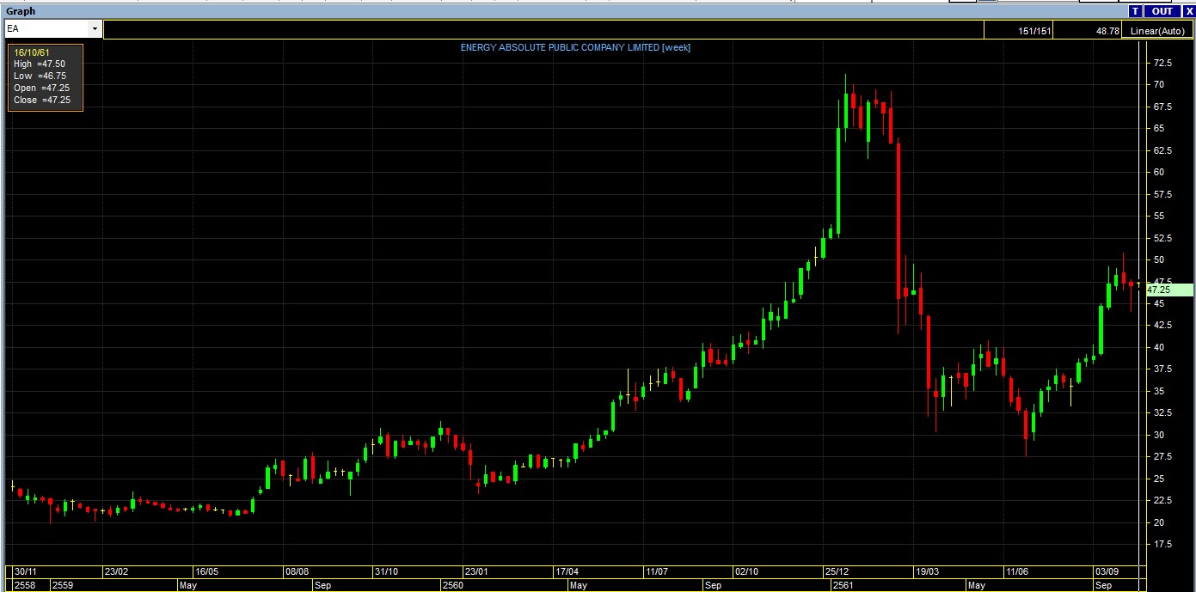
Task: Click the 25/12 date on time axis
Action: [837, 571]
